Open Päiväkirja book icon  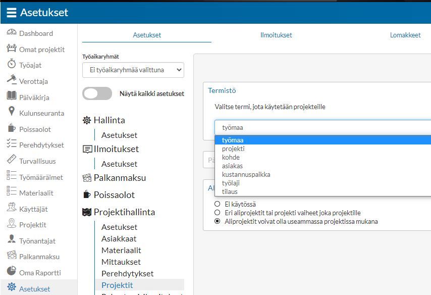(x=12, y=97)
